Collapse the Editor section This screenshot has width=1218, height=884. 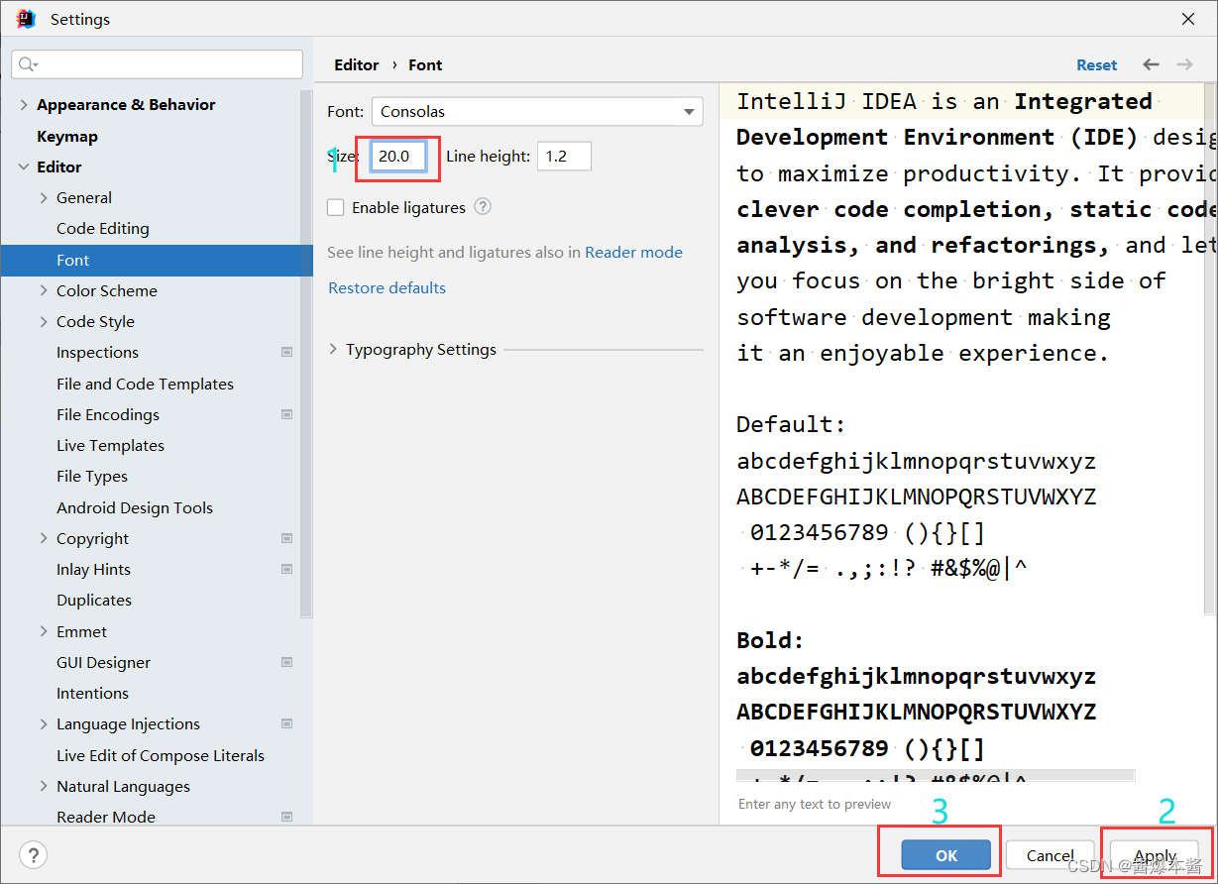(24, 166)
